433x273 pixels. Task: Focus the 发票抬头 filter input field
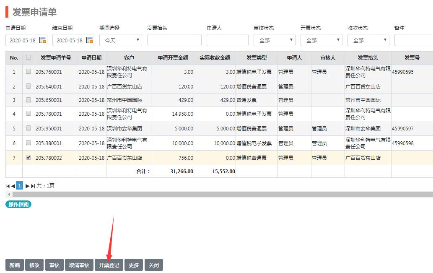[x=174, y=40]
